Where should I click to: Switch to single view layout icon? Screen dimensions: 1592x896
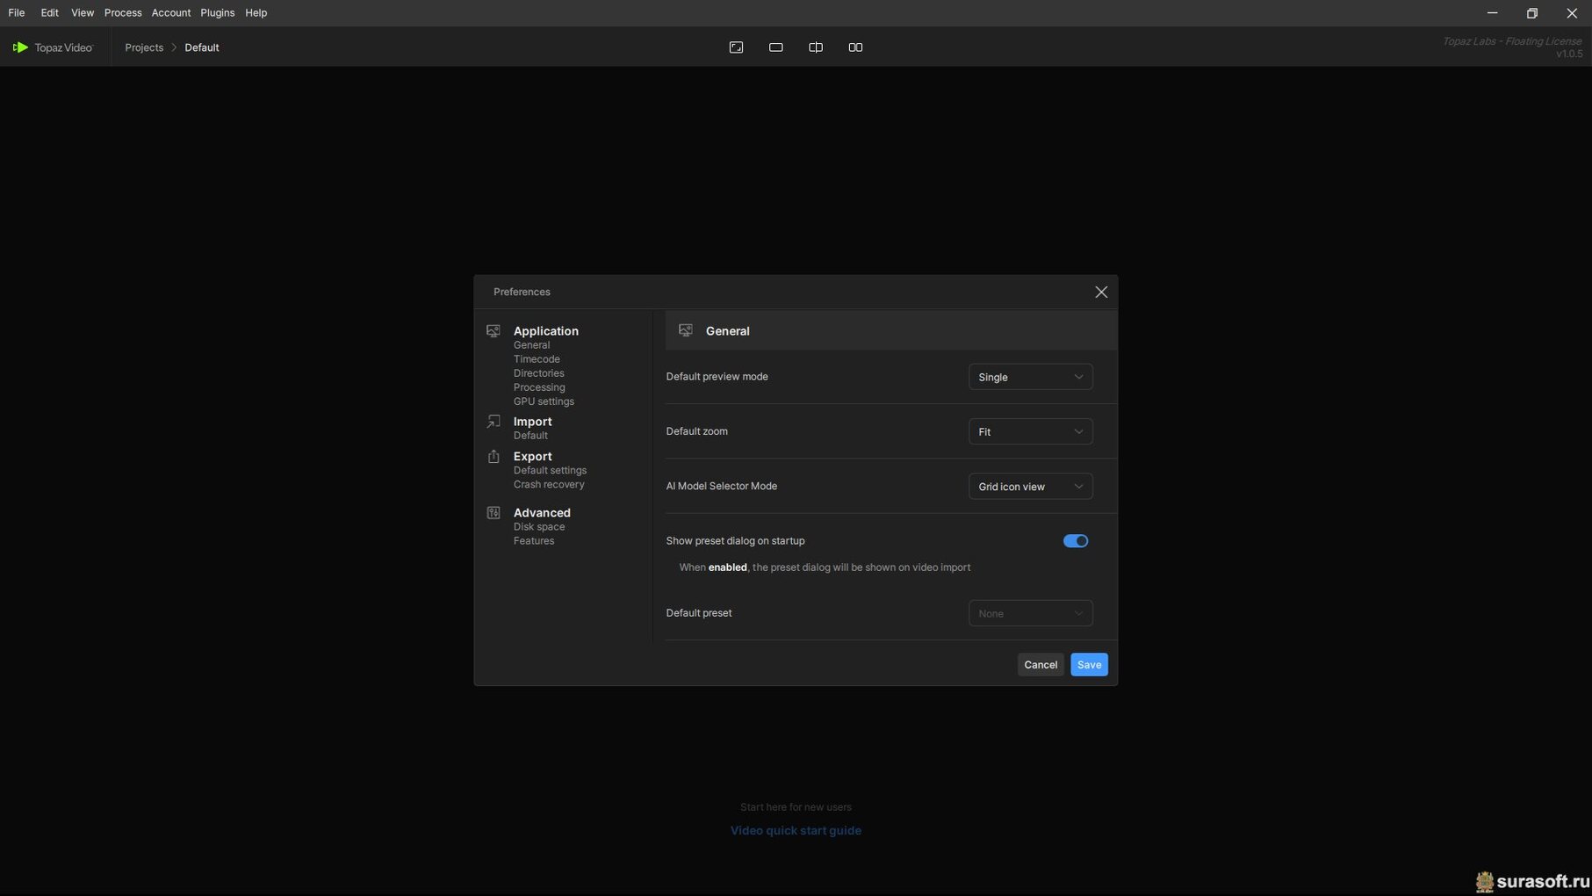point(775,47)
